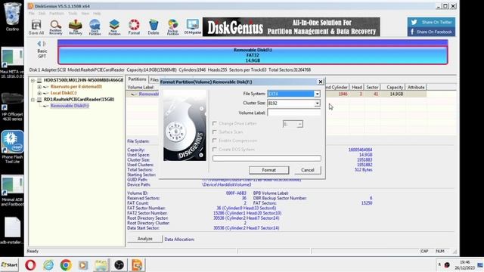Open the Cluster Size dropdown

(x=317, y=104)
